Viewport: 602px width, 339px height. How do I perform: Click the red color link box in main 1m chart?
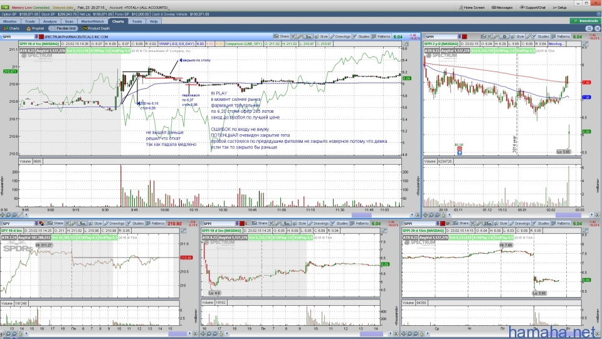click(41, 37)
